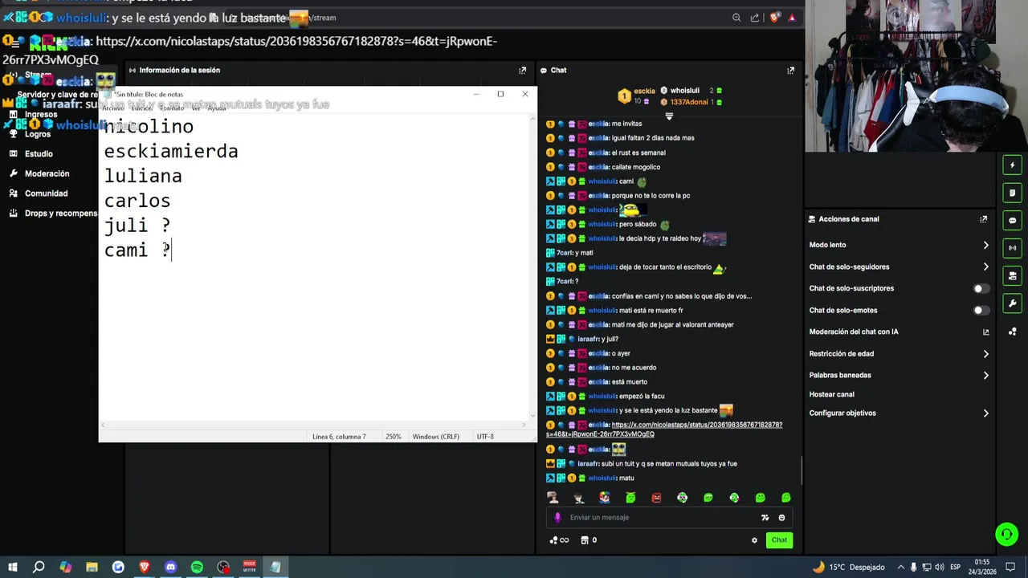Open Spotify from the taskbar
Viewport: 1028px width, 578px height.
[197, 567]
